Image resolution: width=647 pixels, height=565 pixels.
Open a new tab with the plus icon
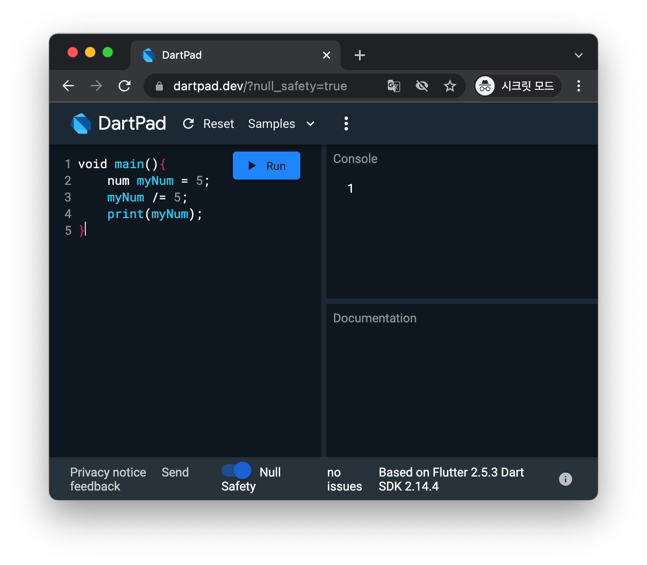360,55
